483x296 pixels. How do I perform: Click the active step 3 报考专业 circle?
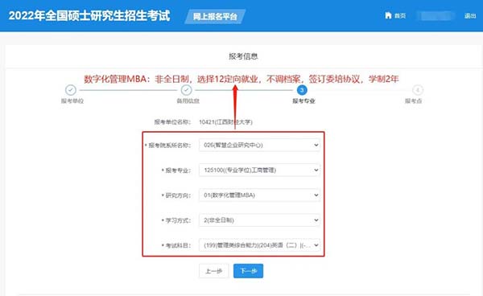tap(302, 90)
